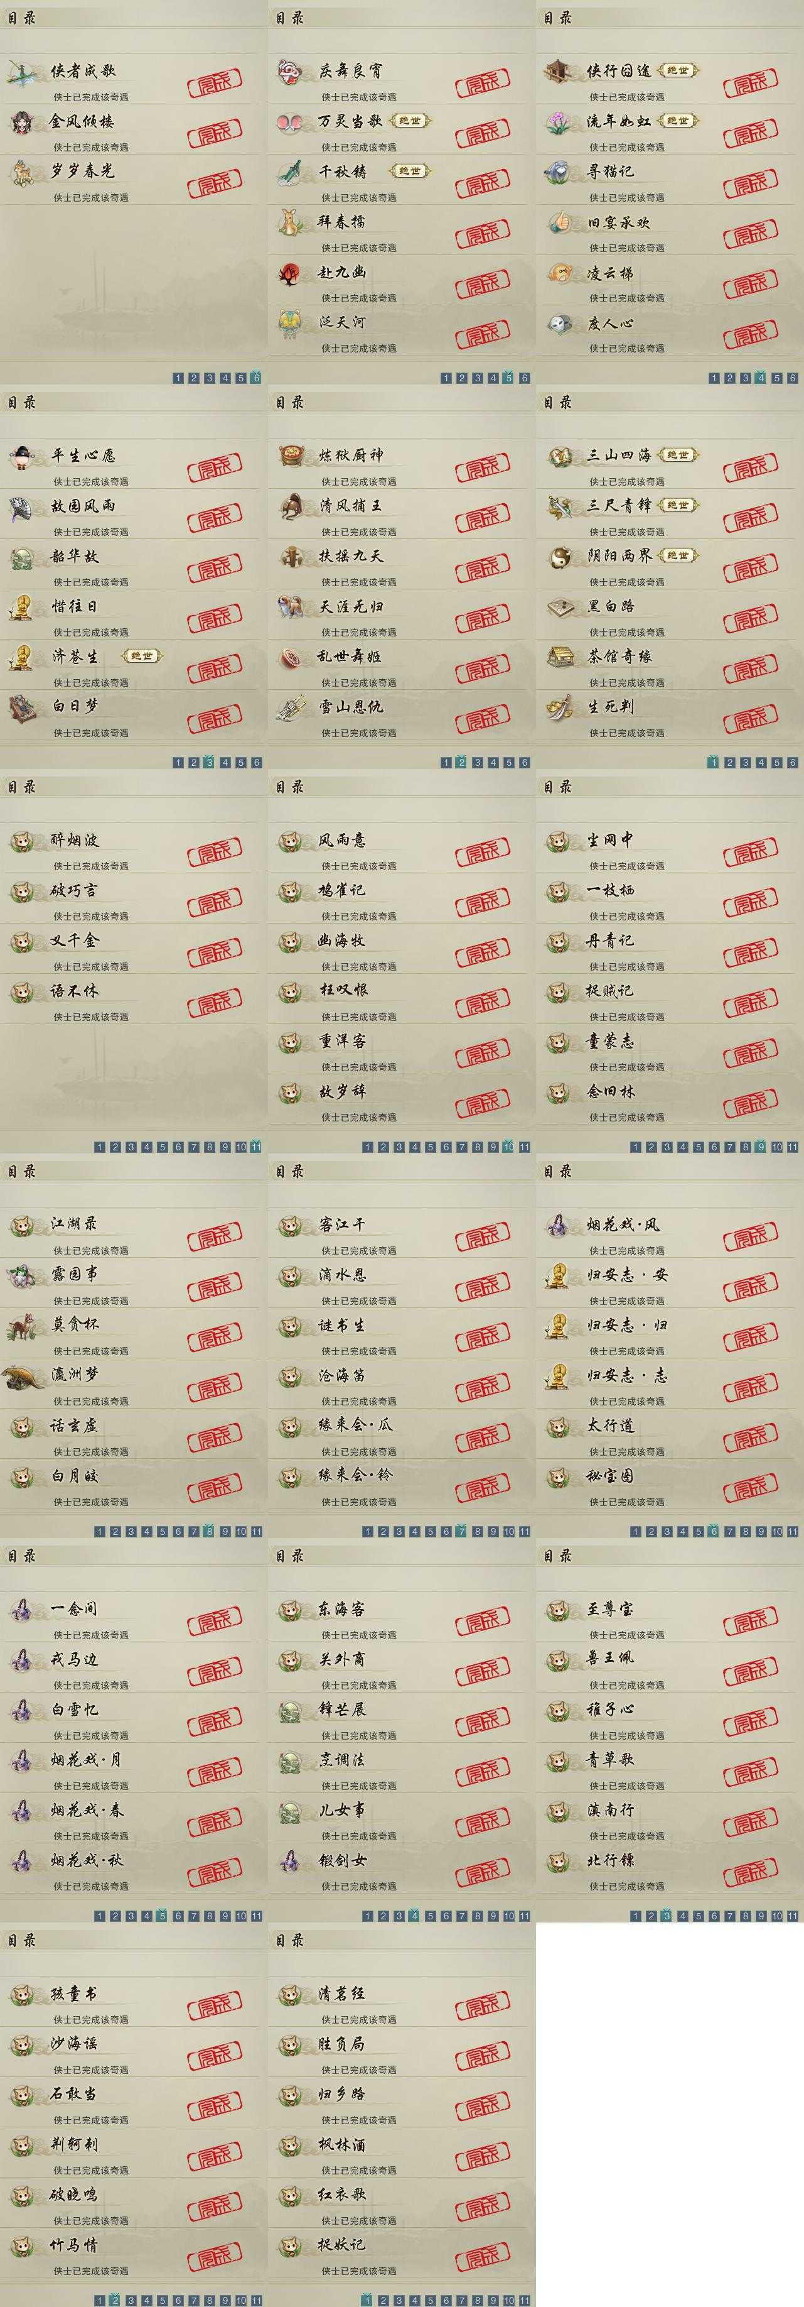Click the pangolin icon beside 瀛洲梦
Viewport: 804px width, 2307px height.
pos(23,1377)
